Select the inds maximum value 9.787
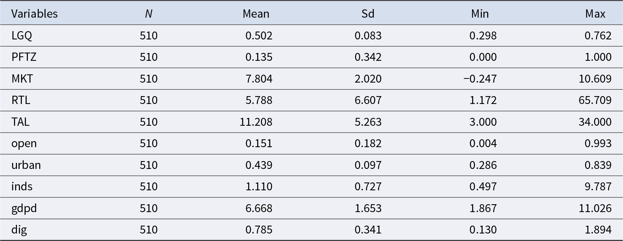The image size is (623, 241). pos(598,187)
